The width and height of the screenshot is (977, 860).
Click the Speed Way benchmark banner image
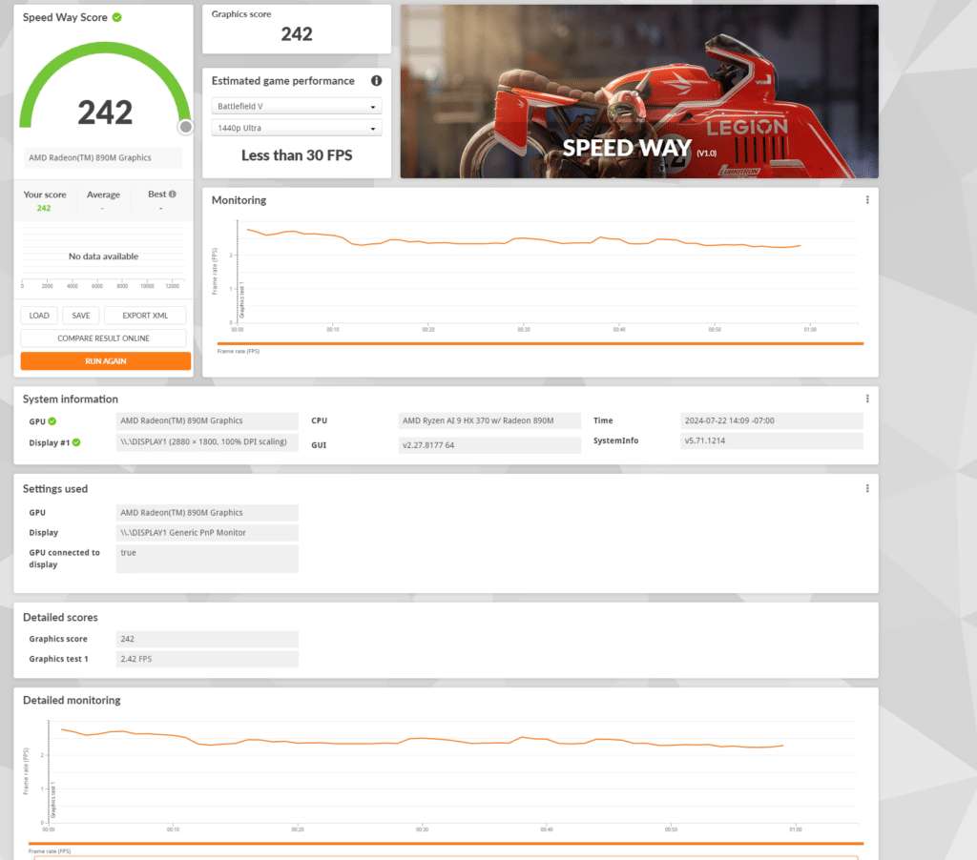(x=639, y=92)
